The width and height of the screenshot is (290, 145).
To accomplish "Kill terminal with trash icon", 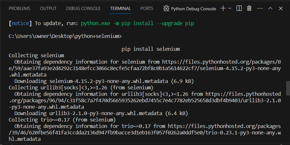I will pyautogui.click(x=249, y=8).
